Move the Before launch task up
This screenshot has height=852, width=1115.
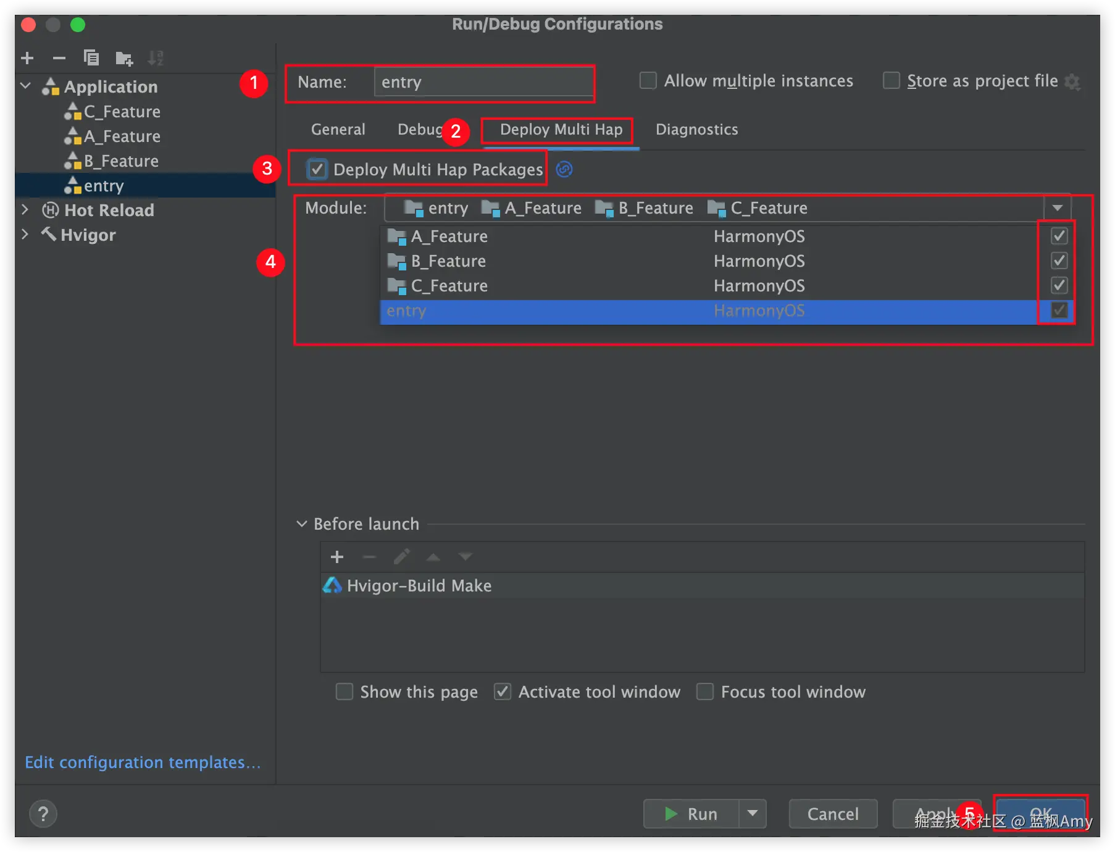click(433, 557)
